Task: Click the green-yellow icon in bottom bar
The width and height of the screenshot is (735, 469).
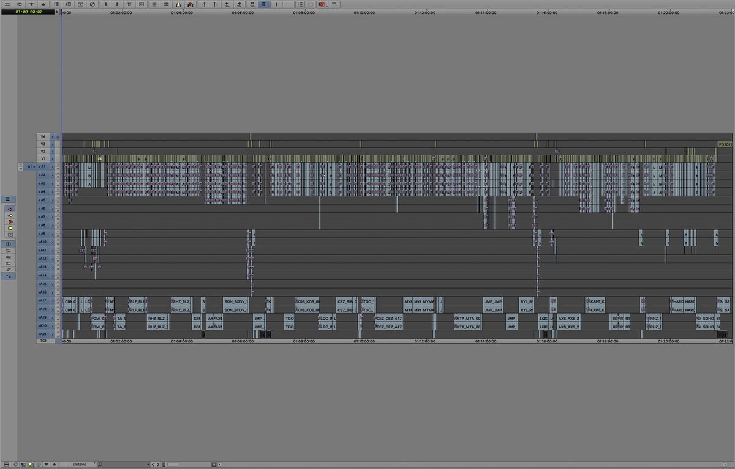Action: coord(31,464)
